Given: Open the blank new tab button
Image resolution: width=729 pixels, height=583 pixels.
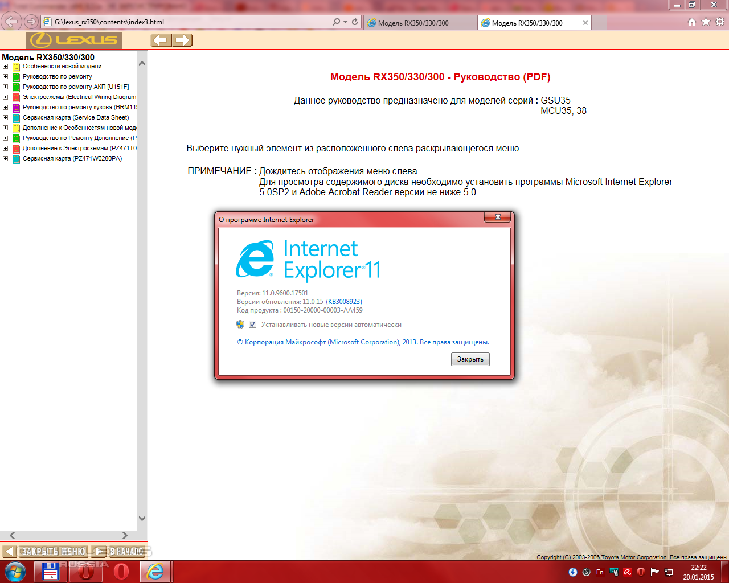Looking at the screenshot, I should (599, 23).
